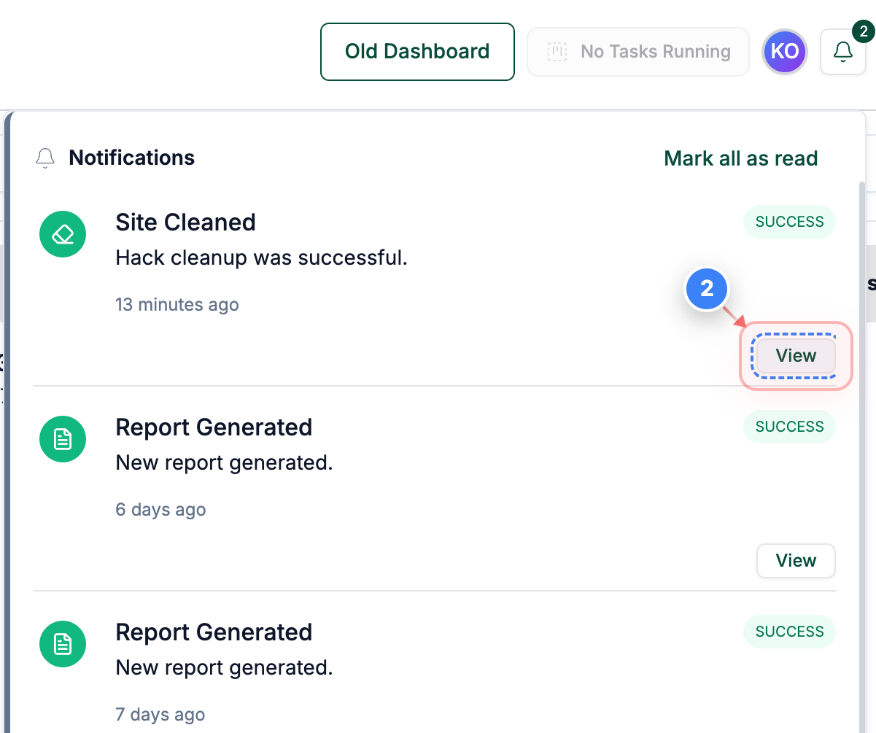Click the SUCCESS badge on Site Cleaned
This screenshot has height=733, width=876.
[x=789, y=222]
